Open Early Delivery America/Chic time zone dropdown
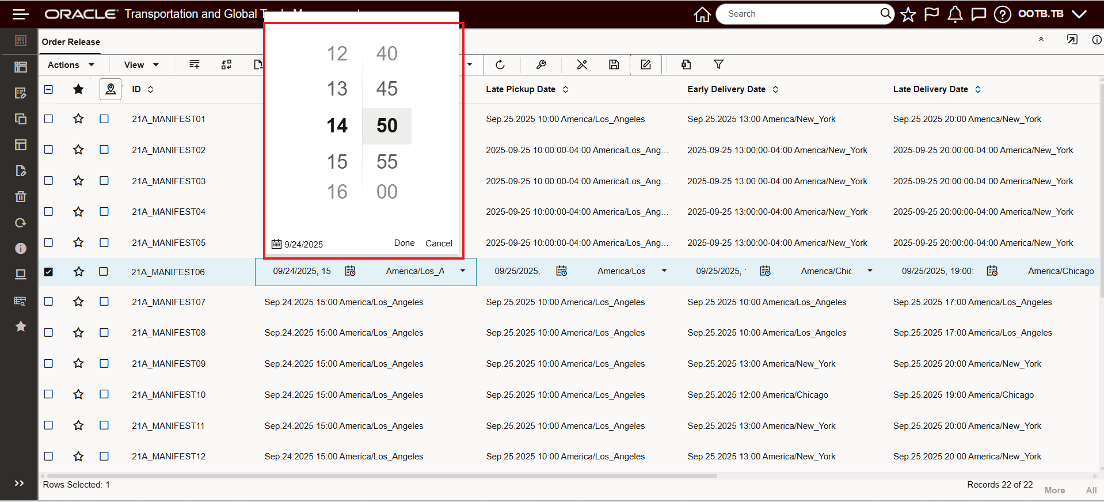The height and width of the screenshot is (502, 1104). [870, 271]
